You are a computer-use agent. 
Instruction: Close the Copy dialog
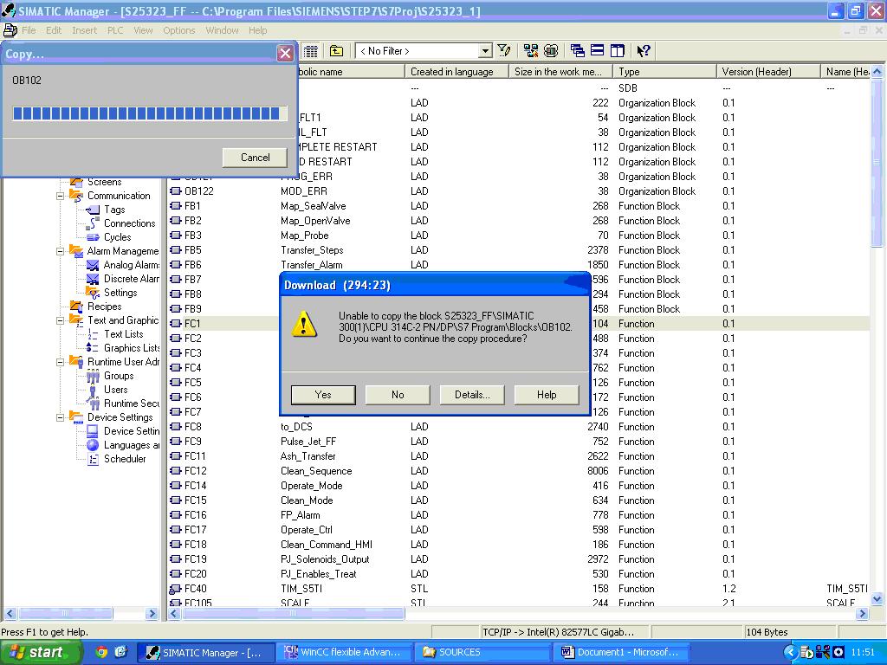(285, 54)
